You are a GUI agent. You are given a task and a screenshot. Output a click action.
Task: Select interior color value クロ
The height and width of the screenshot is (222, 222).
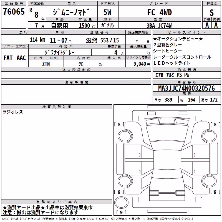tap(81, 64)
